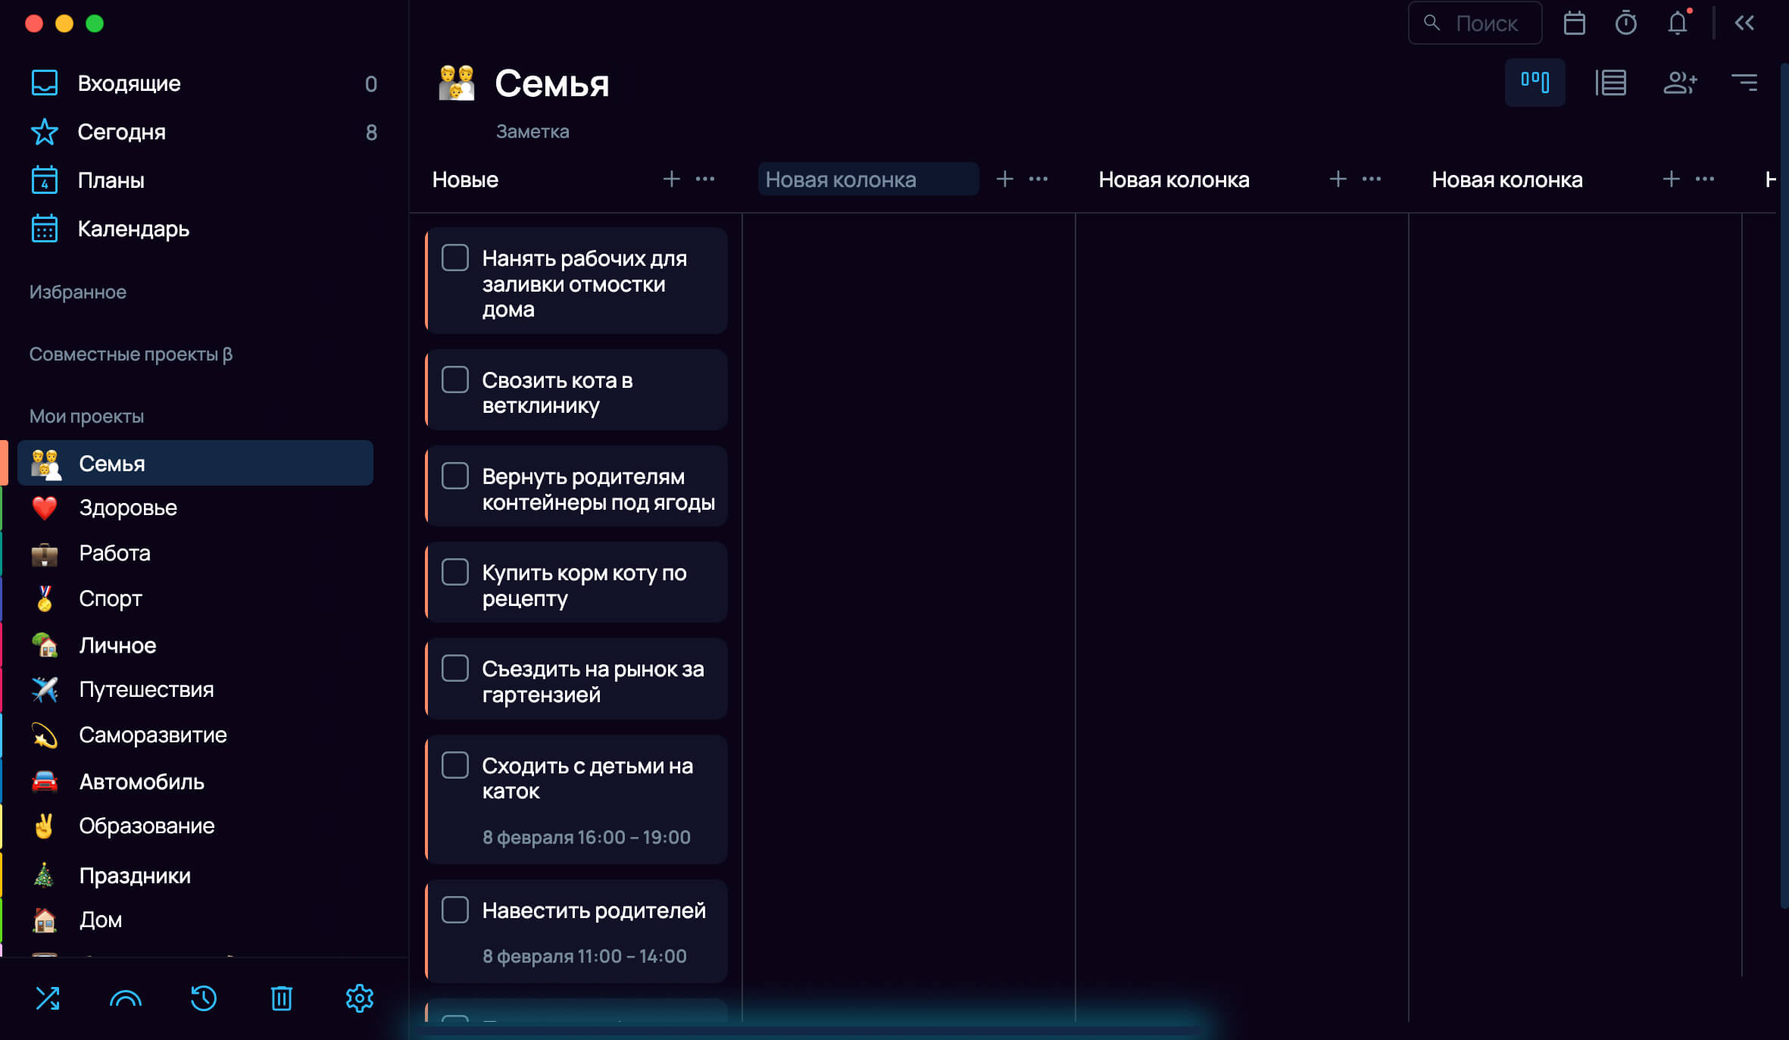This screenshot has height=1040, width=1789.
Task: Open options menu for 'Новые' column
Action: pyautogui.click(x=705, y=180)
